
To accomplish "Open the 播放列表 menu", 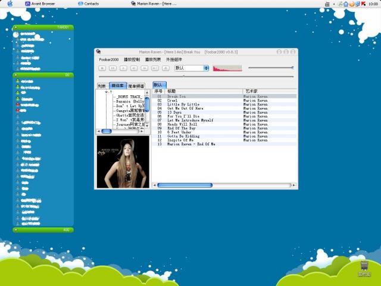I will pos(153,60).
